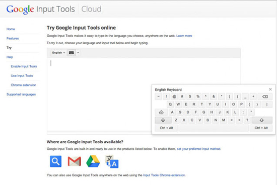This screenshot has height=185, width=277.
Task: Tap the Q key
Action: [x=170, y=105]
